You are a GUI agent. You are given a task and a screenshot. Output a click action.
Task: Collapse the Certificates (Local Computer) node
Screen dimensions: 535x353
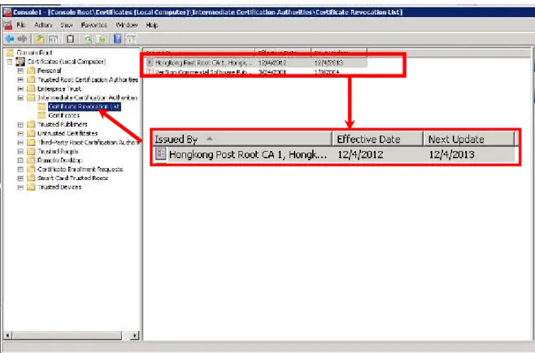point(10,62)
